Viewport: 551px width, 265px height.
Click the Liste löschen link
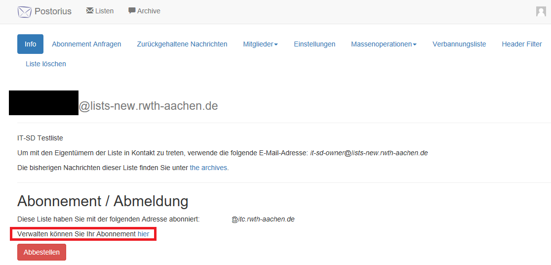(46, 64)
